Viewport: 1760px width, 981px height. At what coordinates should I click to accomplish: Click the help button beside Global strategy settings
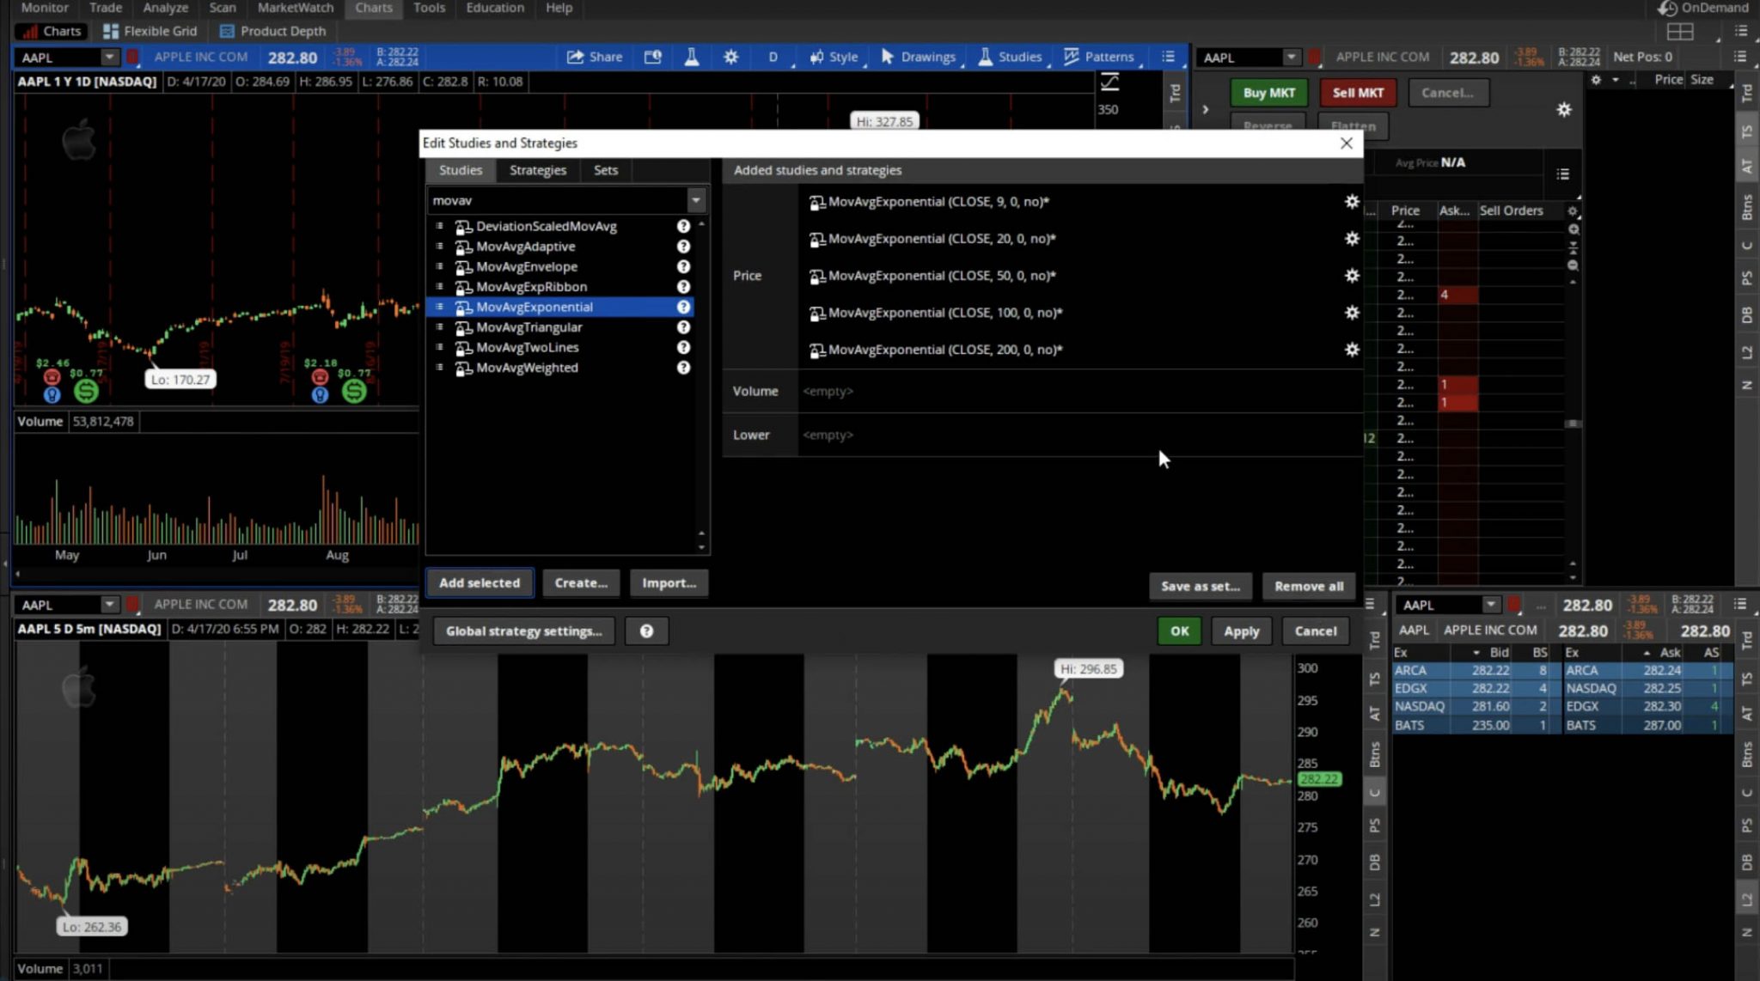[646, 631]
